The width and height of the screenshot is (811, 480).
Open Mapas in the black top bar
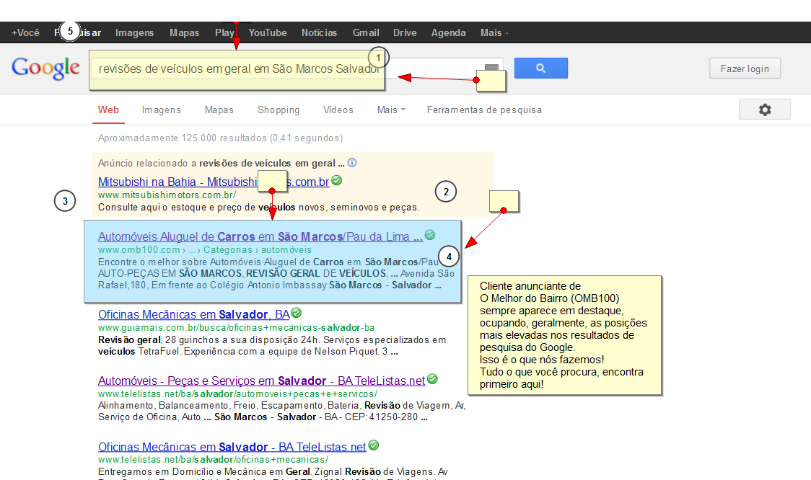(184, 32)
